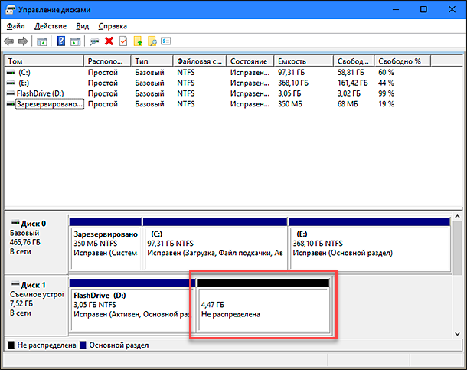Click the blue Основной раздел legend swatch
The width and height of the screenshot is (467, 370).
(x=83, y=345)
